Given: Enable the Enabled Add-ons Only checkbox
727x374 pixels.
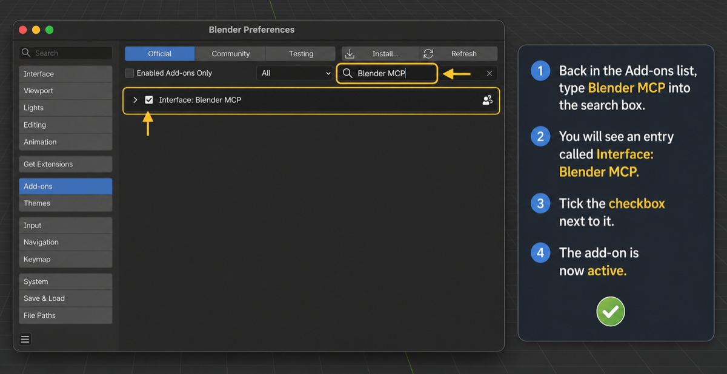Looking at the screenshot, I should coord(129,73).
